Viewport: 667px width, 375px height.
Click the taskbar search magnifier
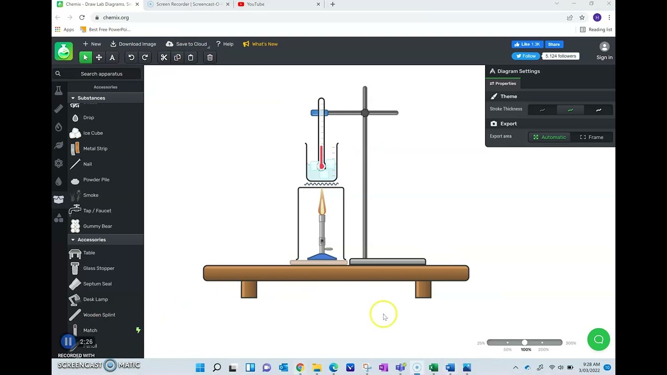(217, 368)
